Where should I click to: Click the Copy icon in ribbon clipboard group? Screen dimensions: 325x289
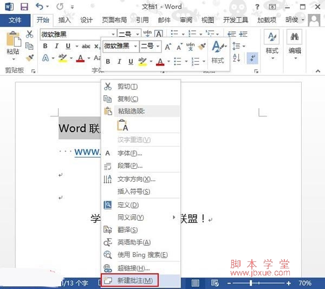[29, 46]
